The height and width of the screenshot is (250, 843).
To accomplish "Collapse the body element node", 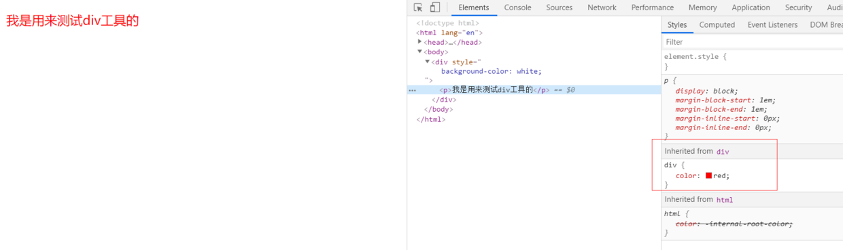I will [x=420, y=51].
